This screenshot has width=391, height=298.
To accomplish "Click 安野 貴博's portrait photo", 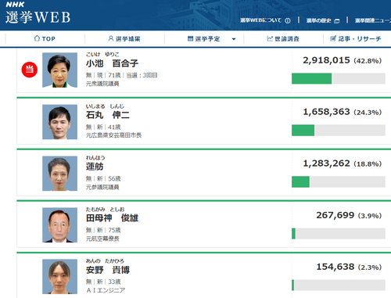I will click(x=59, y=277).
